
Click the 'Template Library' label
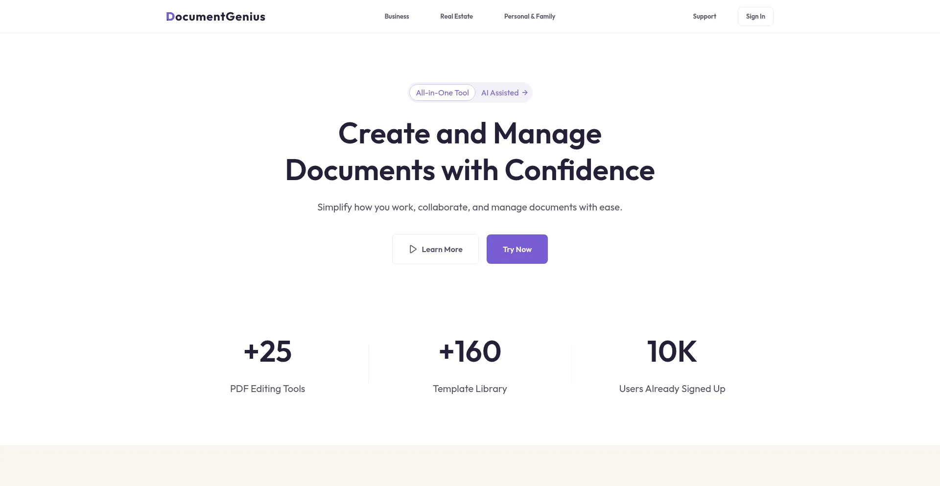[x=470, y=389]
